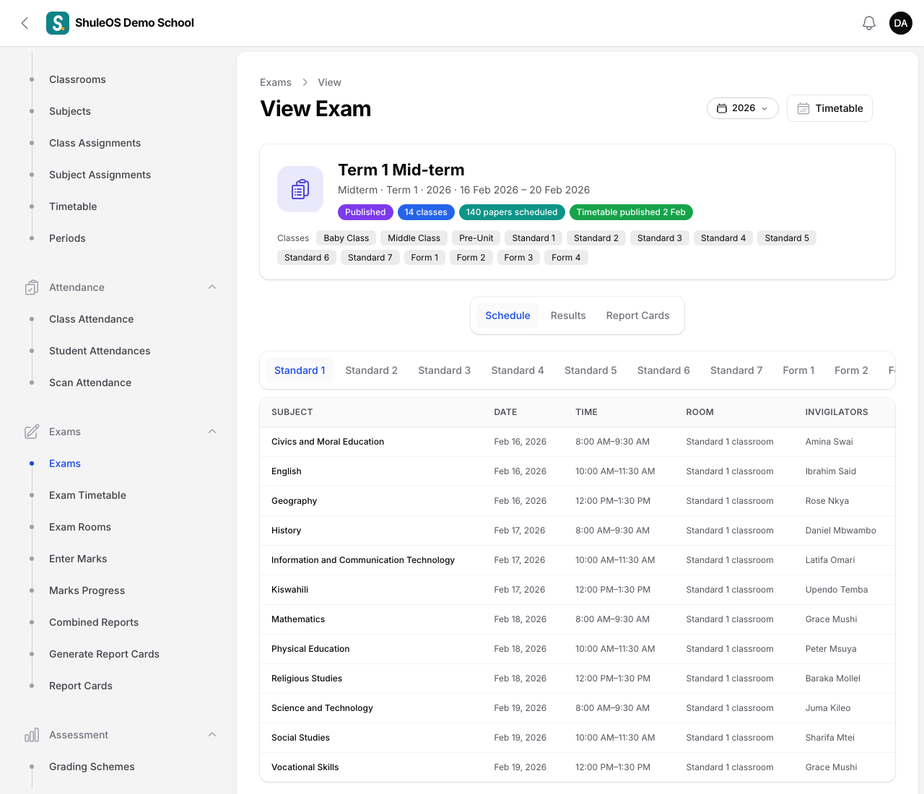Click the calendar icon in the Timetable button
Image resolution: width=924 pixels, height=794 pixels.
tap(803, 108)
